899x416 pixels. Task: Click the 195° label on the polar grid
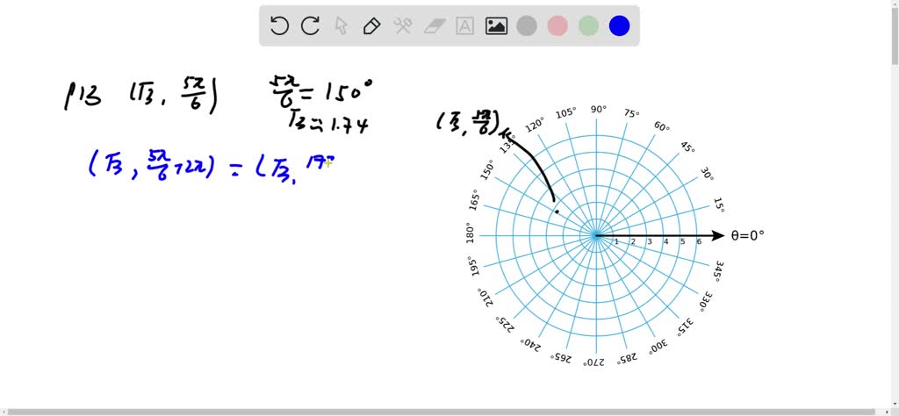pyautogui.click(x=475, y=267)
